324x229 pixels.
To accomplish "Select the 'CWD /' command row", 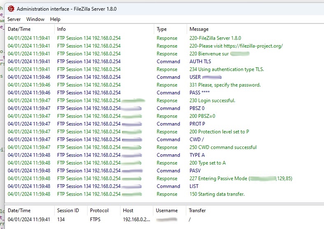I will pos(197,140).
